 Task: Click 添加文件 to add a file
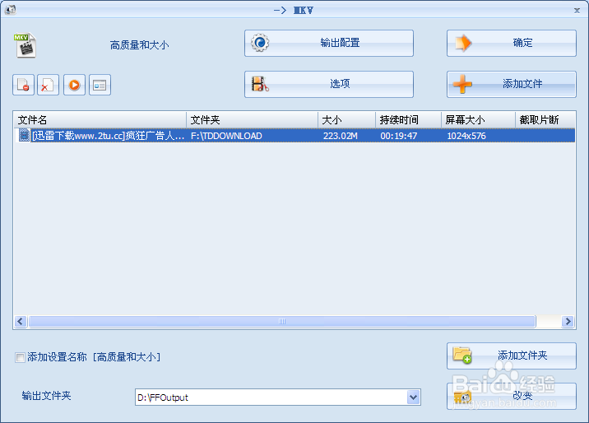[511, 84]
